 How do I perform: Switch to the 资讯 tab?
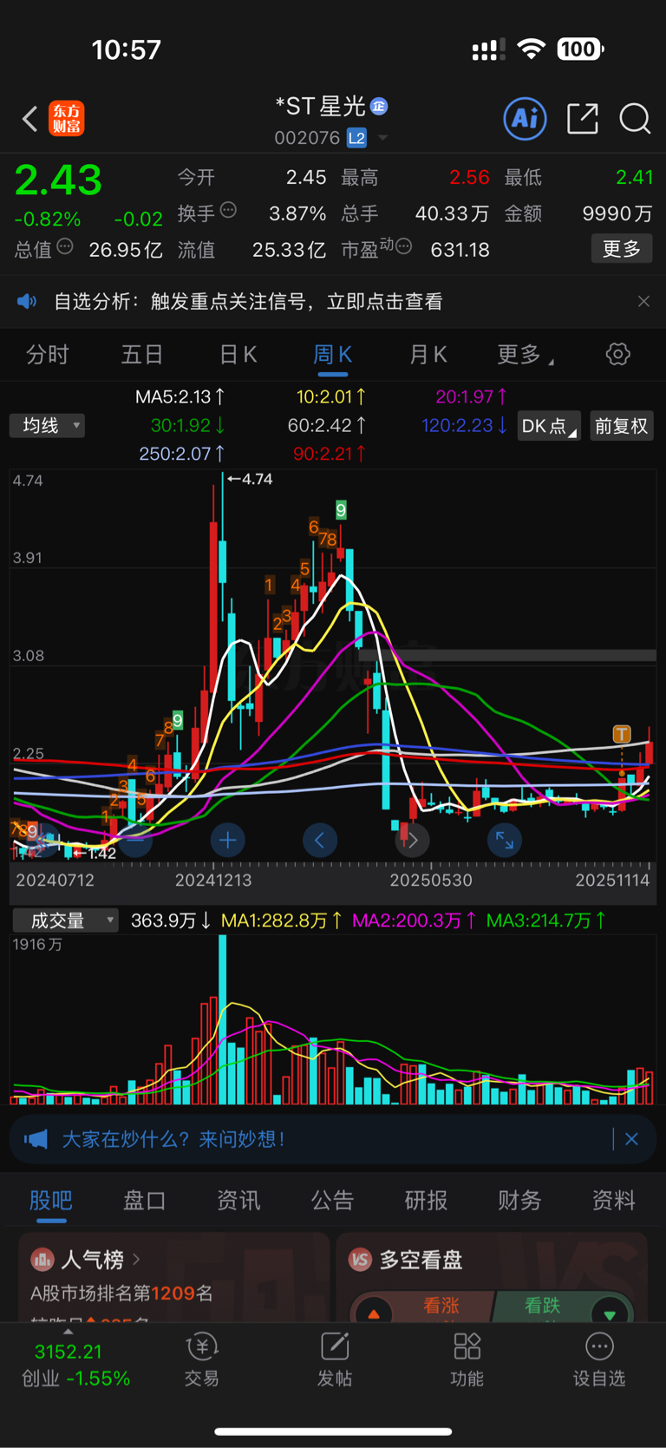pyautogui.click(x=238, y=1200)
